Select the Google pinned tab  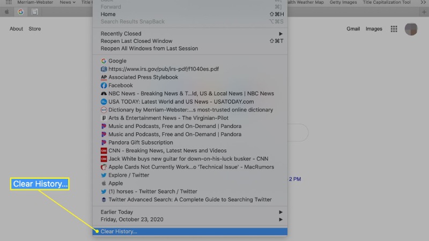(21, 12)
